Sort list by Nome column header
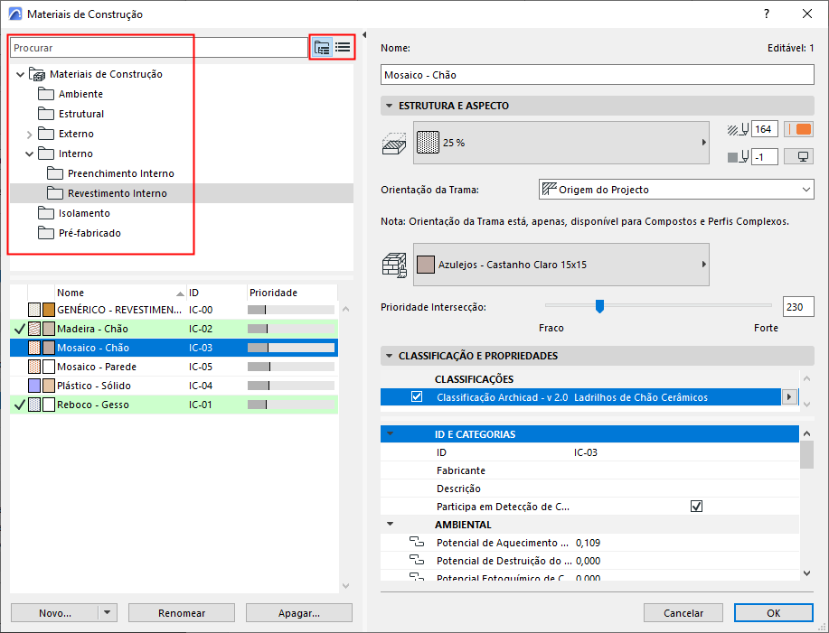This screenshot has width=829, height=633. pyautogui.click(x=120, y=293)
